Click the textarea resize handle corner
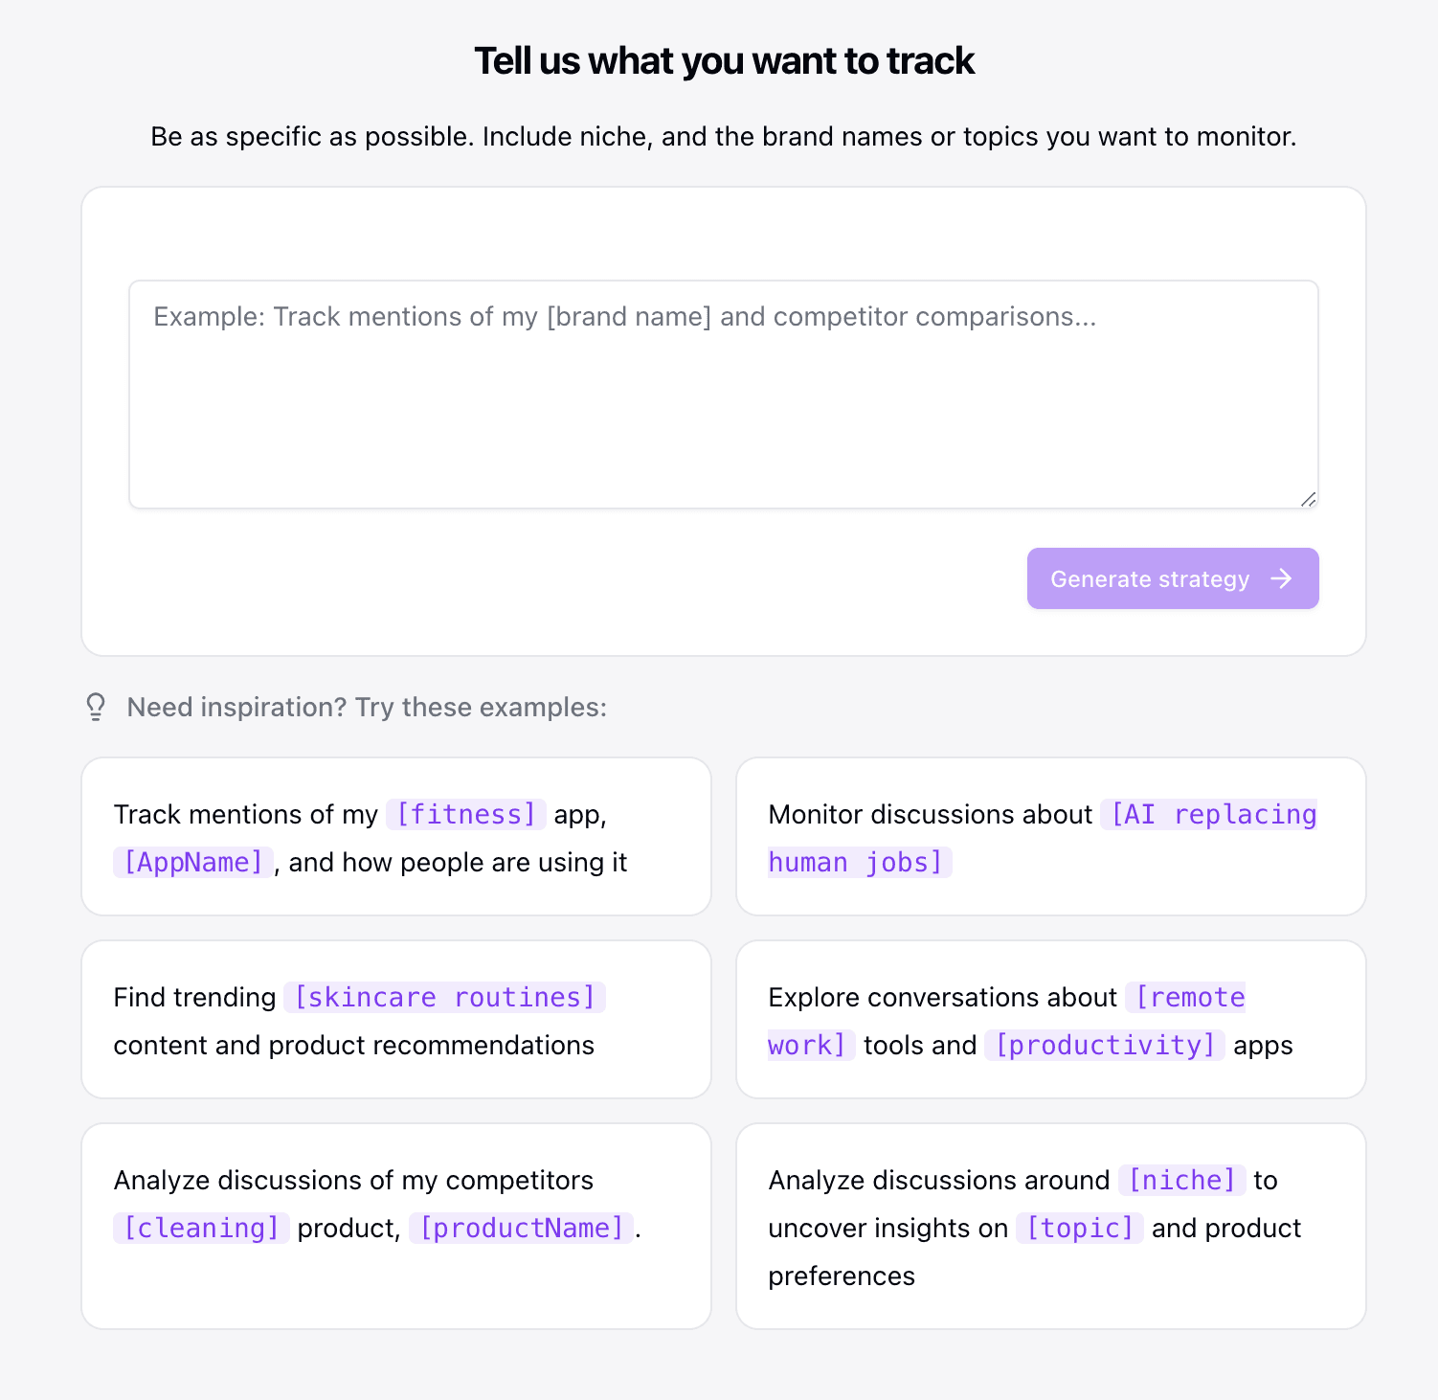The image size is (1438, 1400). coord(1309,500)
